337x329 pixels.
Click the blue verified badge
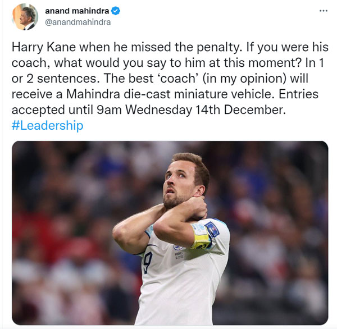click(x=115, y=11)
